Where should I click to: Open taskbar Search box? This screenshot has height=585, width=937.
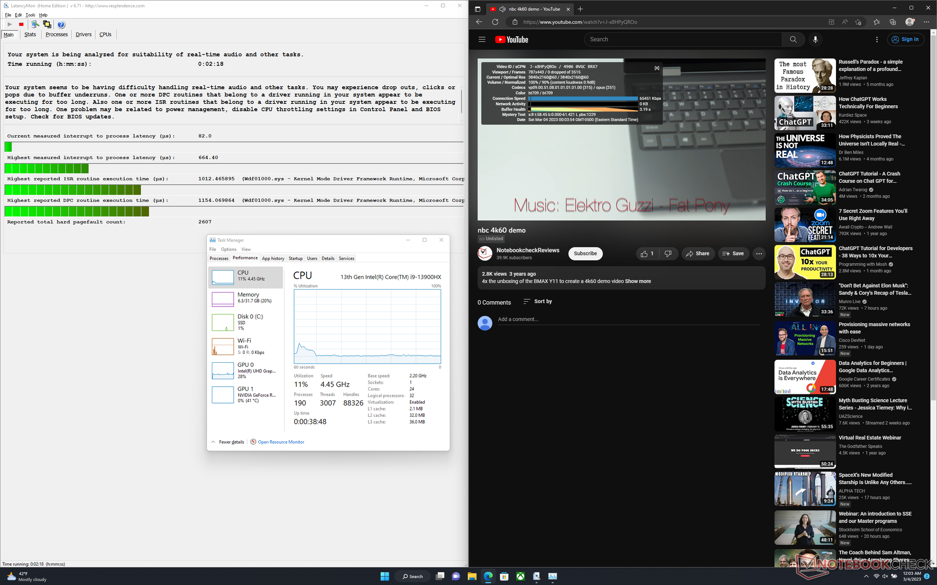(413, 576)
